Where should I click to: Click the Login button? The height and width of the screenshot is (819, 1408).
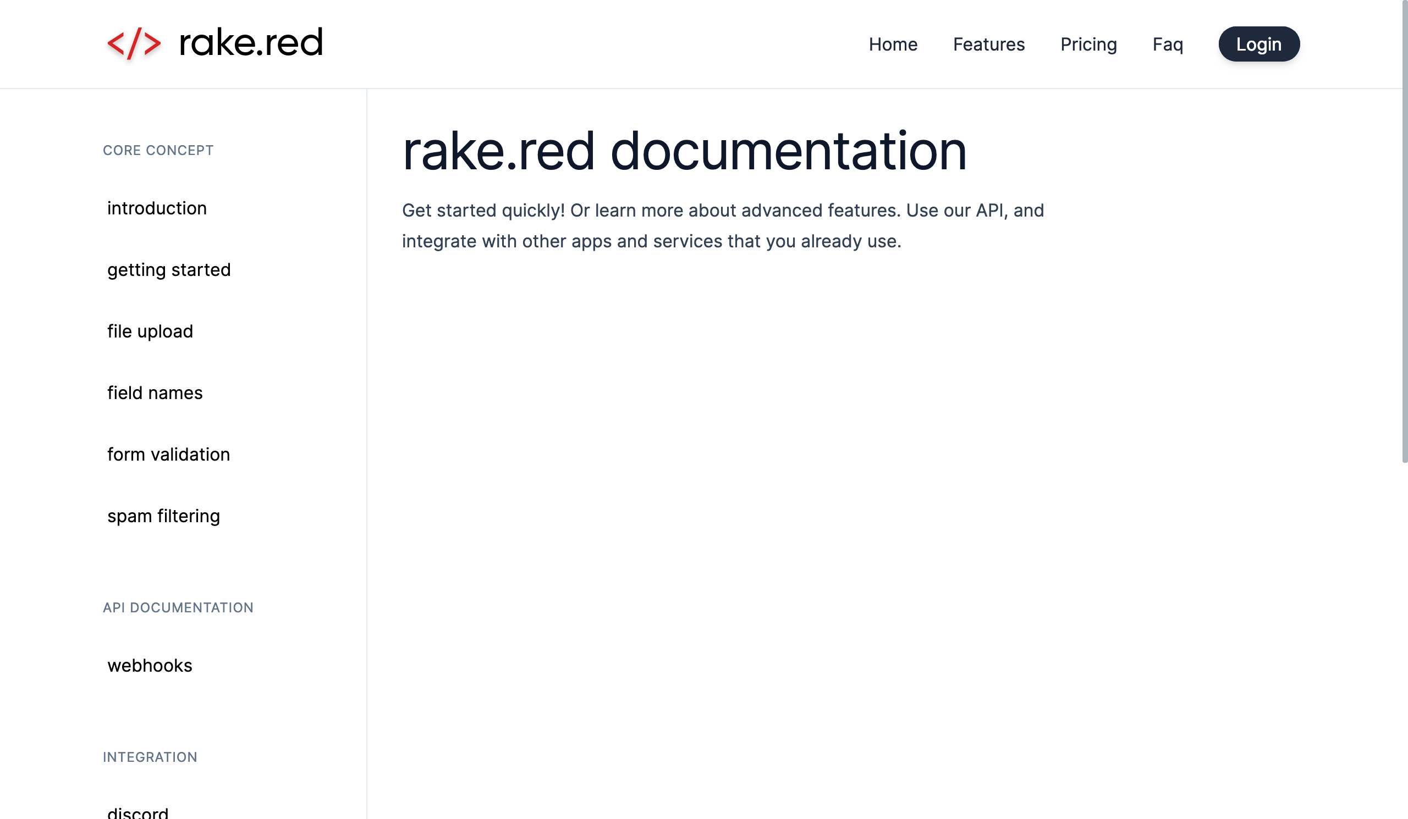click(x=1259, y=44)
